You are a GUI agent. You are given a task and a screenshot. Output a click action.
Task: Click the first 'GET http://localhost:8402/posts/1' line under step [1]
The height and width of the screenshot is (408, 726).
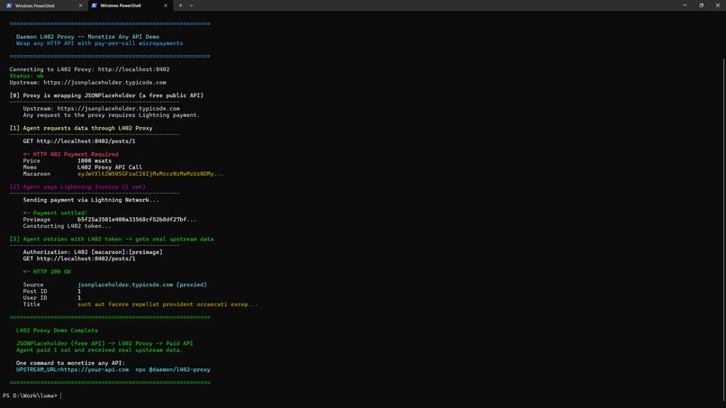[79, 141]
